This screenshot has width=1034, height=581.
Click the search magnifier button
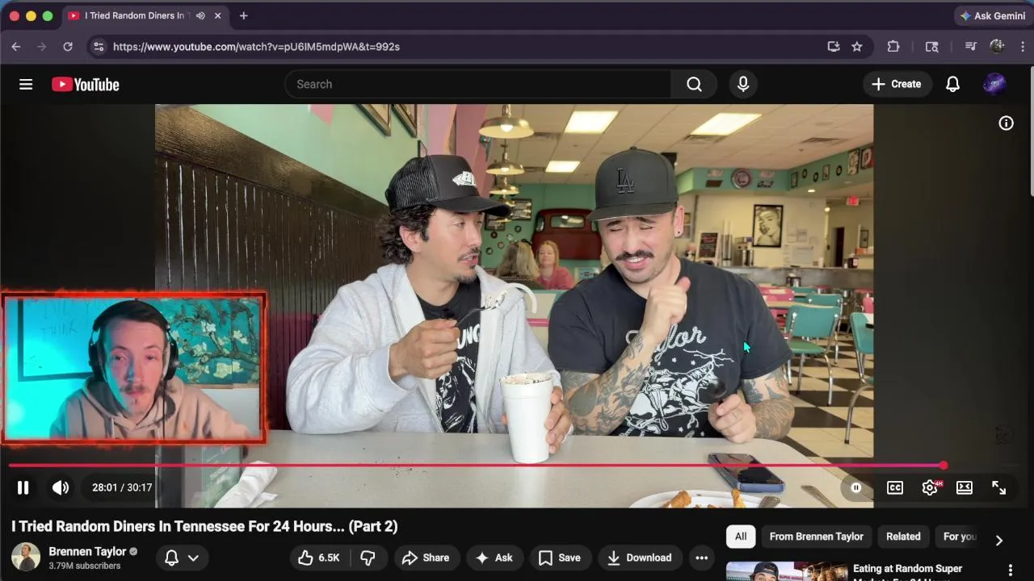click(694, 84)
